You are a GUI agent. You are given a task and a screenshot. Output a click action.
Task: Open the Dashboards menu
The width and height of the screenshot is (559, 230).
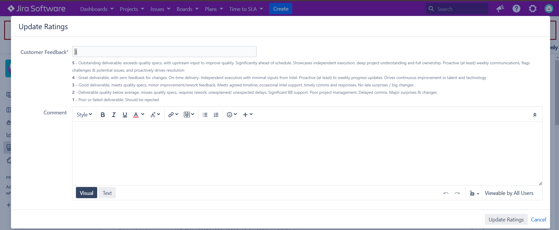click(97, 9)
